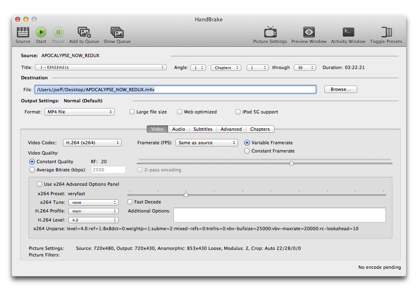The height and width of the screenshot is (291, 418).
Task: Open Video Codec dropdown H.264 (x264)
Action: [92, 143]
